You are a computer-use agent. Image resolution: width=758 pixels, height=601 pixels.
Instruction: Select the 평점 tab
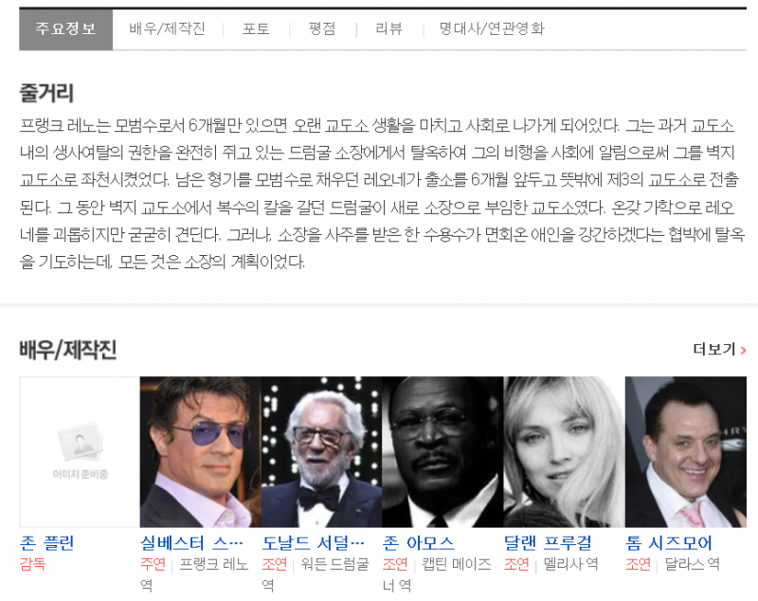coord(322,29)
